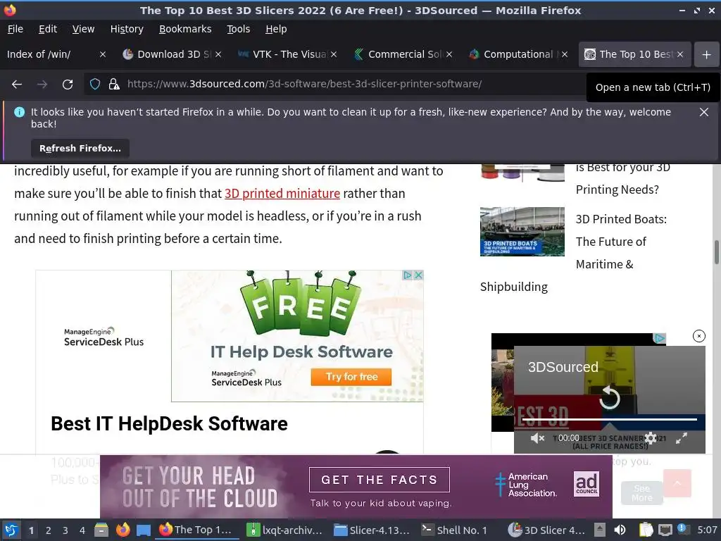Open the Bookmarks menu

pyautogui.click(x=185, y=29)
